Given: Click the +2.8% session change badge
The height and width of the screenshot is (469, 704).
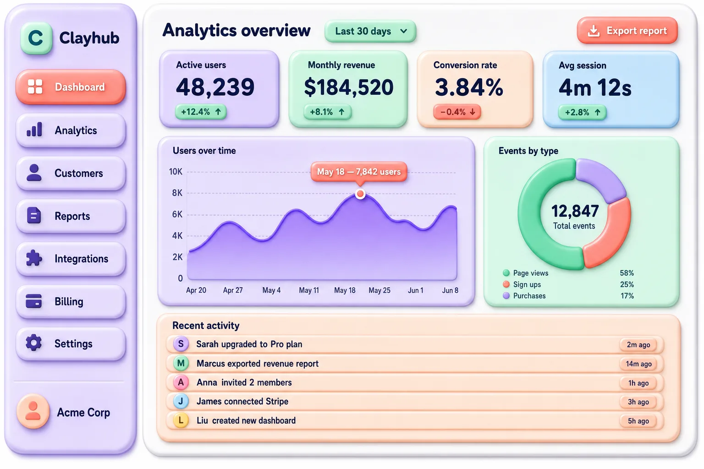Looking at the screenshot, I should pos(582,112).
